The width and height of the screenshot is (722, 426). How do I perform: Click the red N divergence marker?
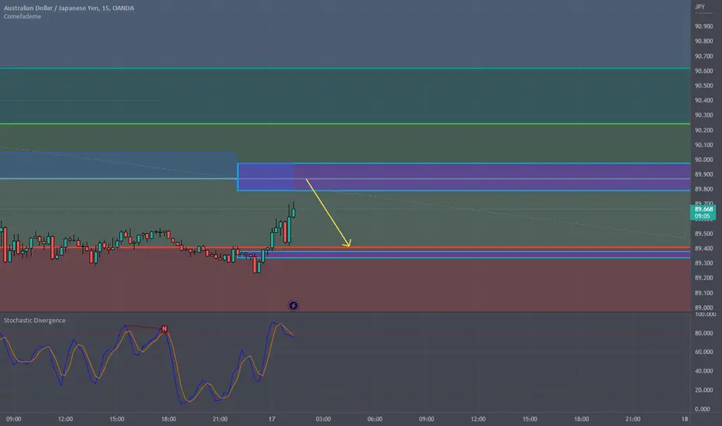pyautogui.click(x=164, y=329)
